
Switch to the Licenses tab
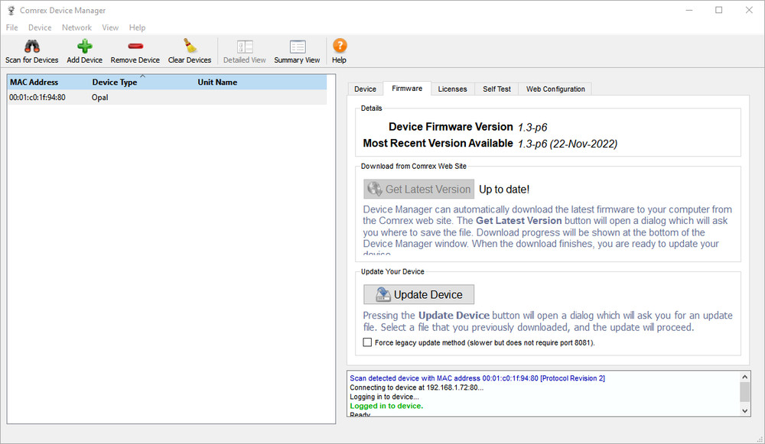(452, 89)
